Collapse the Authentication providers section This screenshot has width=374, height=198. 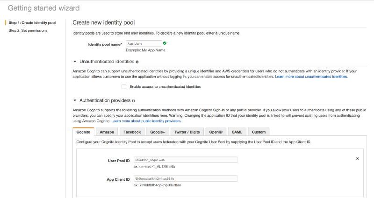pos(75,100)
